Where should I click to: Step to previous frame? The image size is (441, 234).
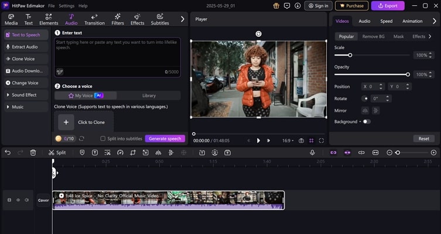(x=249, y=140)
